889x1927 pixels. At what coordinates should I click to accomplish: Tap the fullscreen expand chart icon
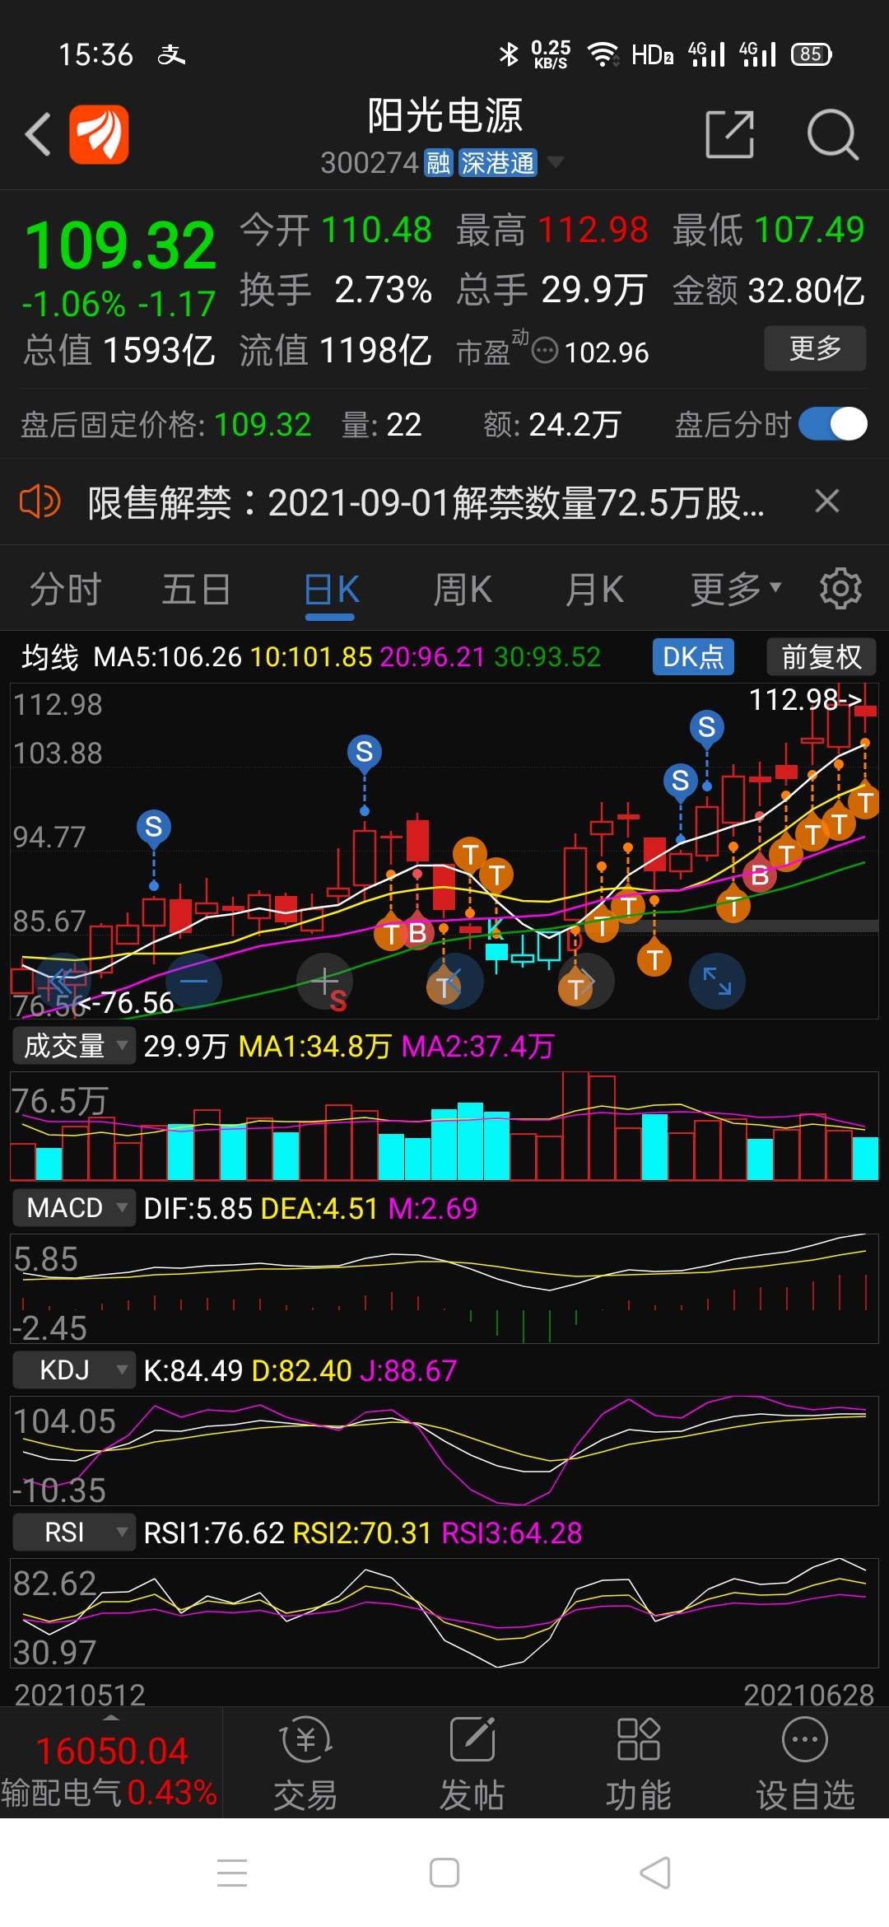click(x=717, y=981)
